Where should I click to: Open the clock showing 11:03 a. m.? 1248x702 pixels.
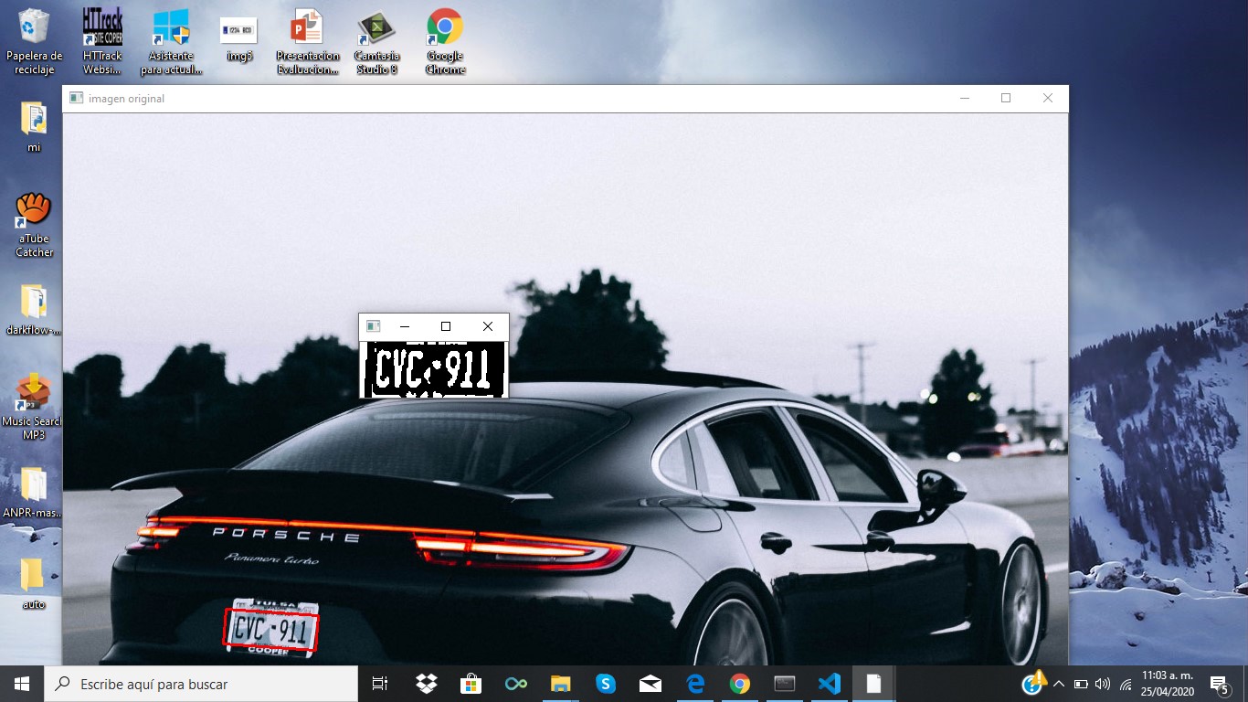[1167, 684]
